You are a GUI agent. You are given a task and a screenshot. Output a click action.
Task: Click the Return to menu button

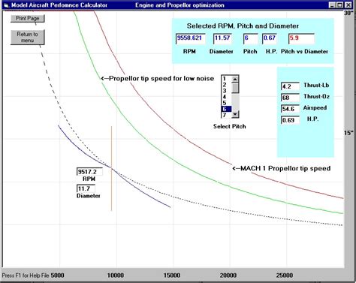(28, 37)
